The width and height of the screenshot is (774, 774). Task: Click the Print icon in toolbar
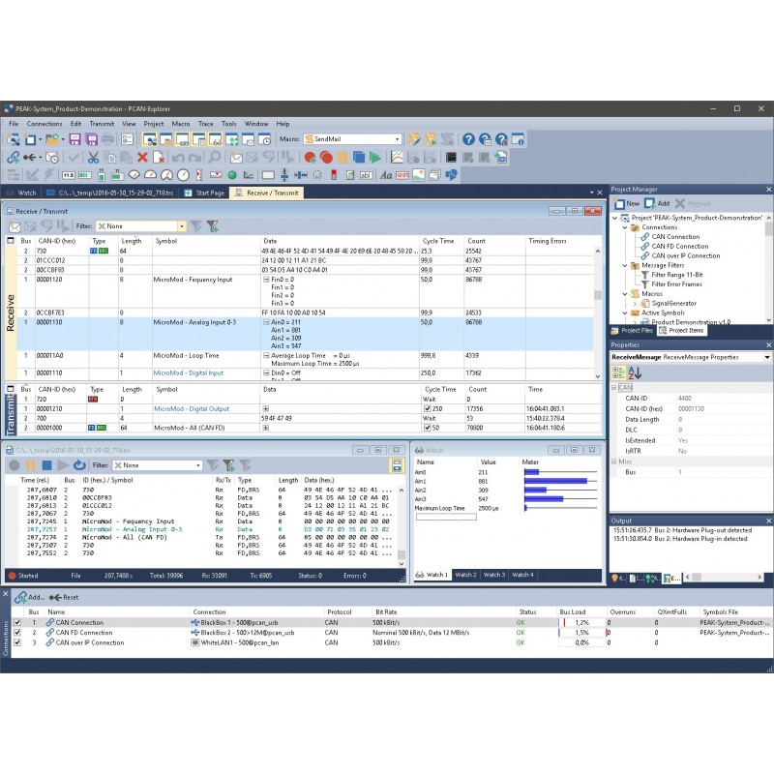pyautogui.click(x=107, y=139)
